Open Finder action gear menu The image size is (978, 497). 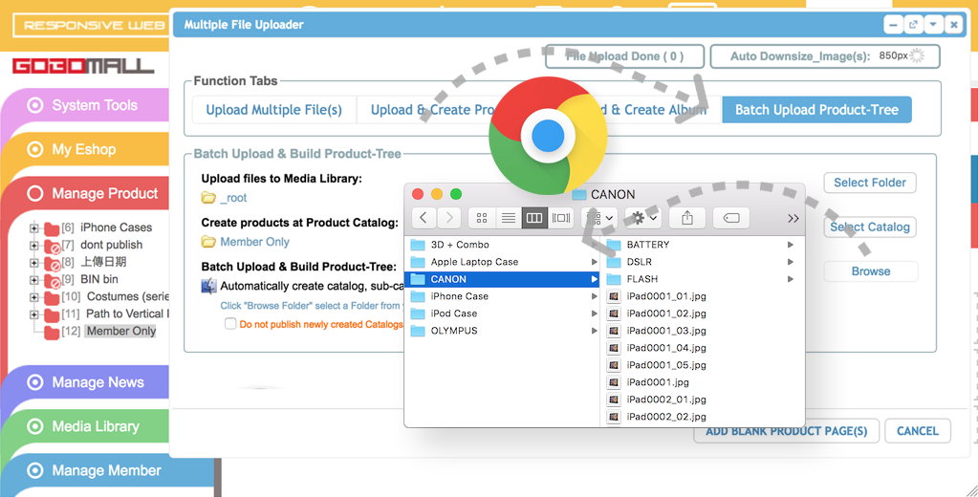[643, 218]
